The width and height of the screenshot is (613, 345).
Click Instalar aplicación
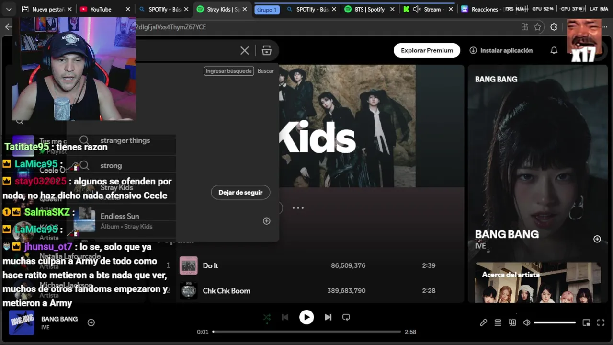[501, 50]
